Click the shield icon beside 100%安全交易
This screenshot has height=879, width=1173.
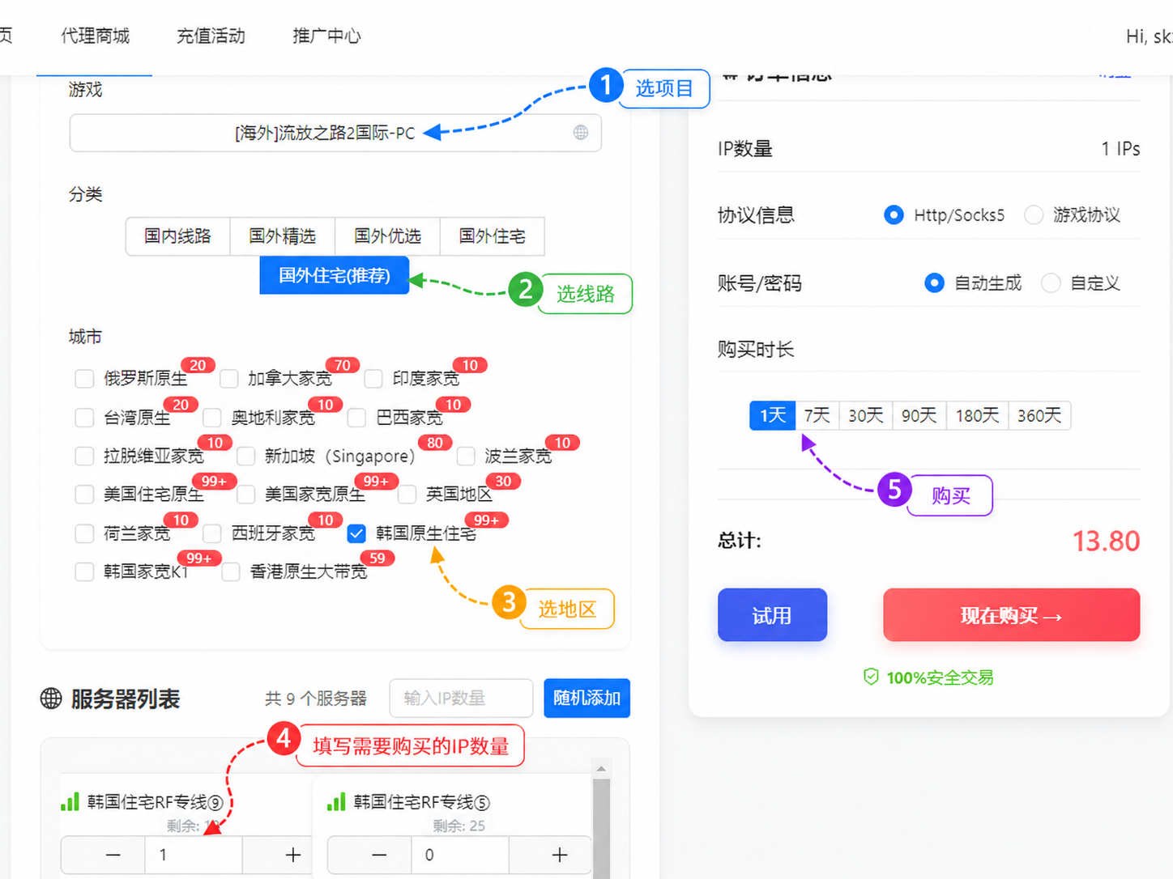tap(871, 677)
